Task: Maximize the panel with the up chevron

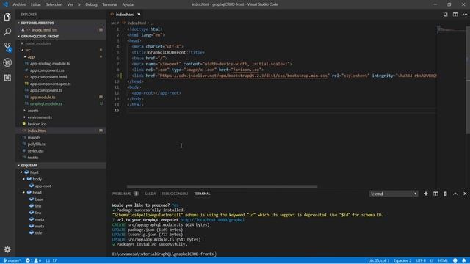Action: 455,194
